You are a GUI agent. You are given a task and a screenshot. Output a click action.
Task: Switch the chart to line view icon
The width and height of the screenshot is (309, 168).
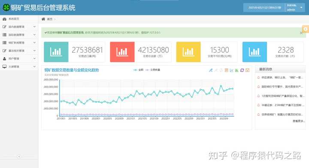coord(232,70)
